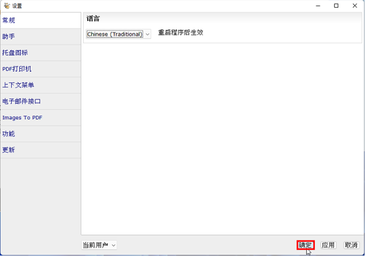The image size is (366, 256).
Task: Click the 重启程序后生效 notice text
Action: [181, 32]
